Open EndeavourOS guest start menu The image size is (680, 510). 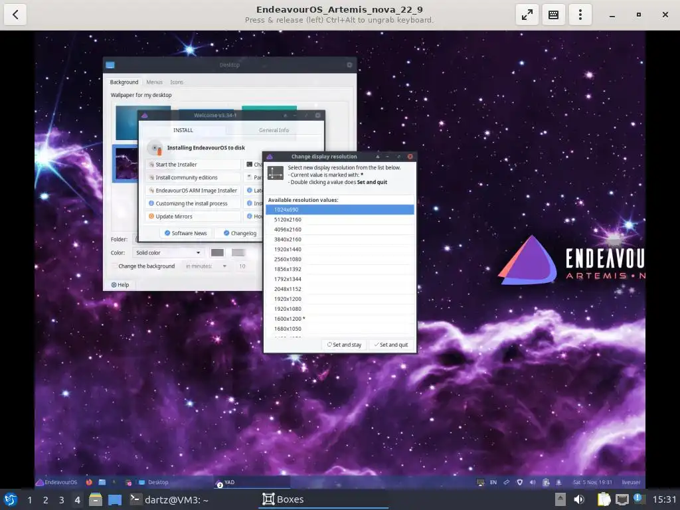(x=56, y=482)
